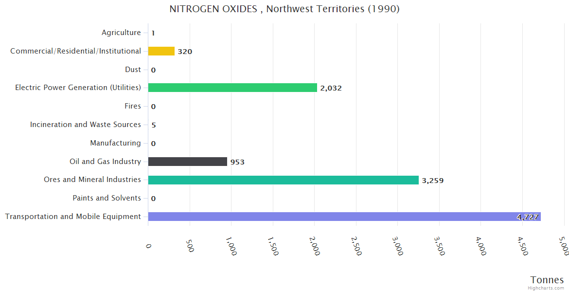Click the Paints and Solvents label
Screen dimensions: 569x292
[107, 198]
